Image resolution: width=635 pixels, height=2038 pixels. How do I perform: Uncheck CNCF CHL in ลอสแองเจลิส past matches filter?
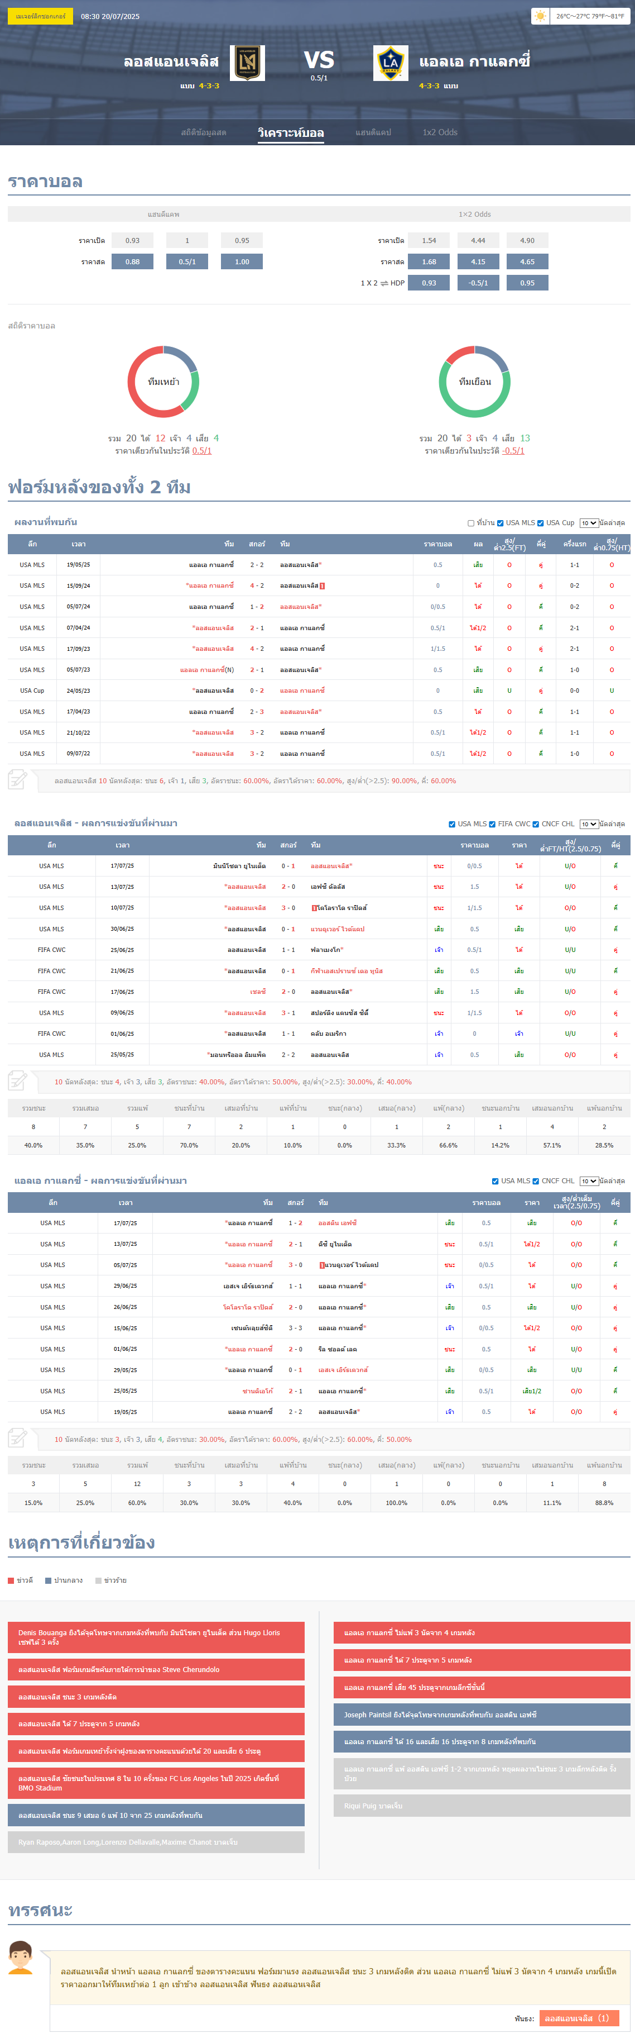(x=536, y=825)
